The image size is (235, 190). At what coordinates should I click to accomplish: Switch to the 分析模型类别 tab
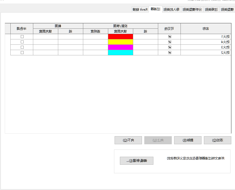192,10
